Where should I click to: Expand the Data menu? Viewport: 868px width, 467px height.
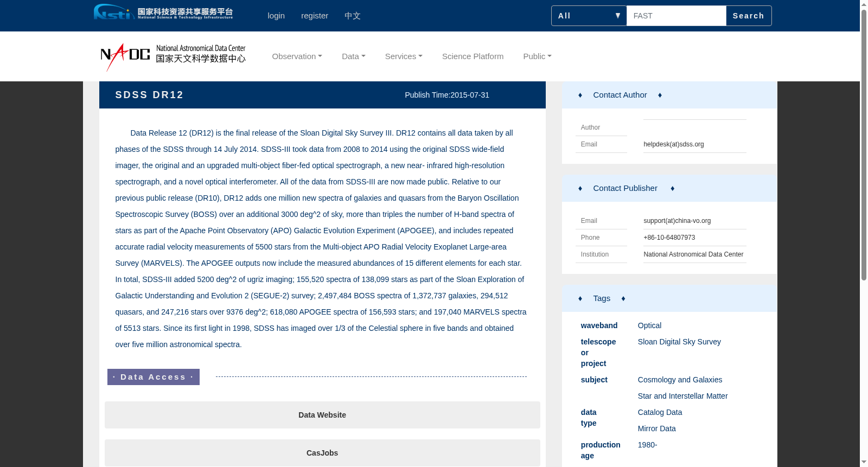tap(354, 56)
